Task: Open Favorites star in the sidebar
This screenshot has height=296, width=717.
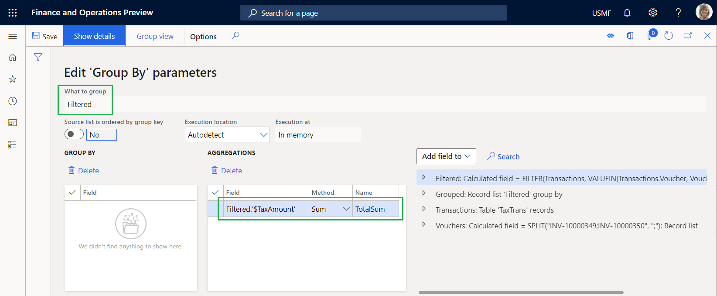Action: pos(13,79)
